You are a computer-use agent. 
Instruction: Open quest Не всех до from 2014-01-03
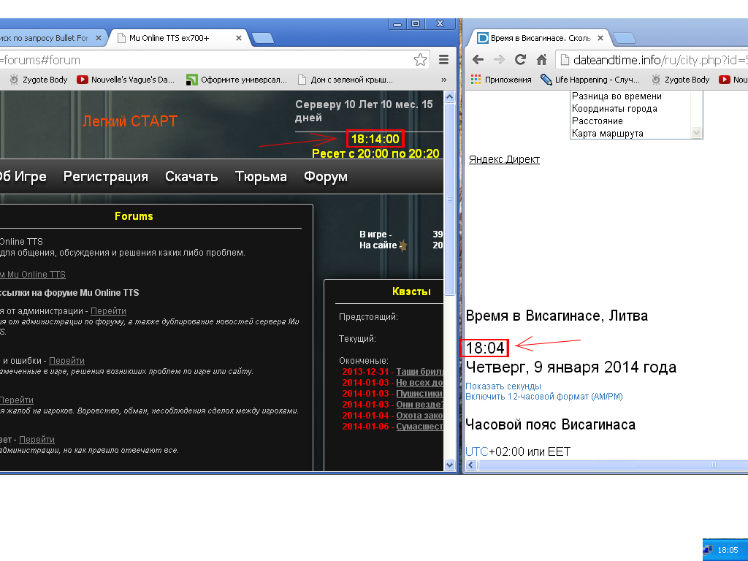pos(420,383)
